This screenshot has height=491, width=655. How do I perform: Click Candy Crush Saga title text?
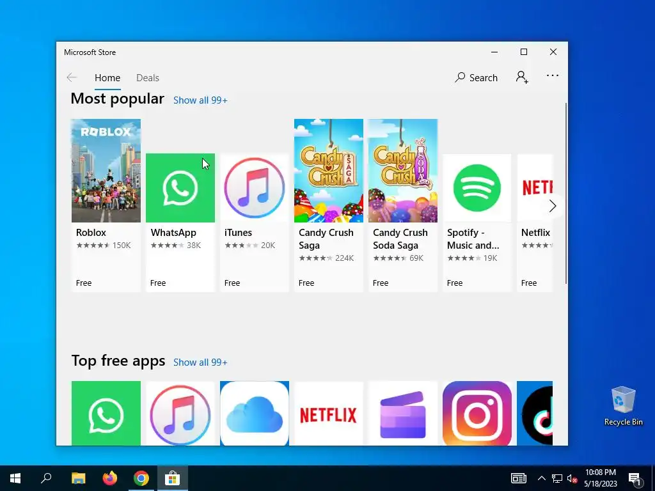(x=326, y=239)
